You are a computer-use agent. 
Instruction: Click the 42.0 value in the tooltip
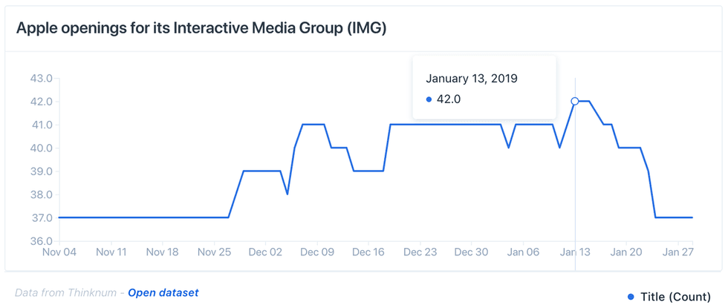448,99
